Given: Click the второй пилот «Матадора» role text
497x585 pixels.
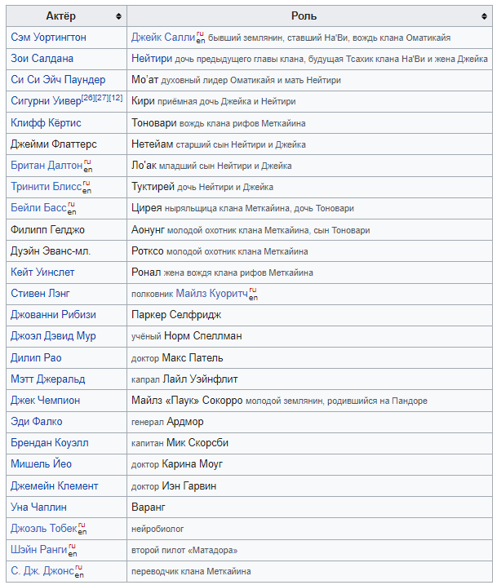Looking at the screenshot, I should click(184, 550).
